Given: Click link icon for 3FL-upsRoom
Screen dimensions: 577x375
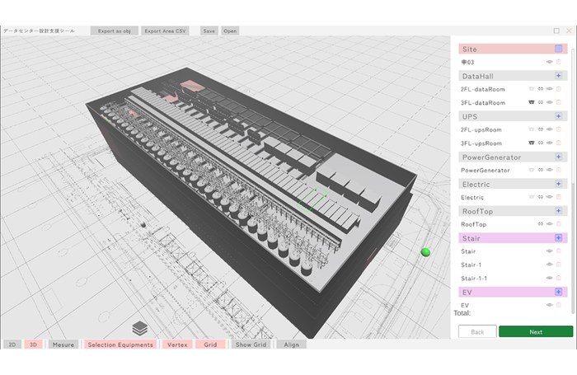Looking at the screenshot, I should 541,143.
